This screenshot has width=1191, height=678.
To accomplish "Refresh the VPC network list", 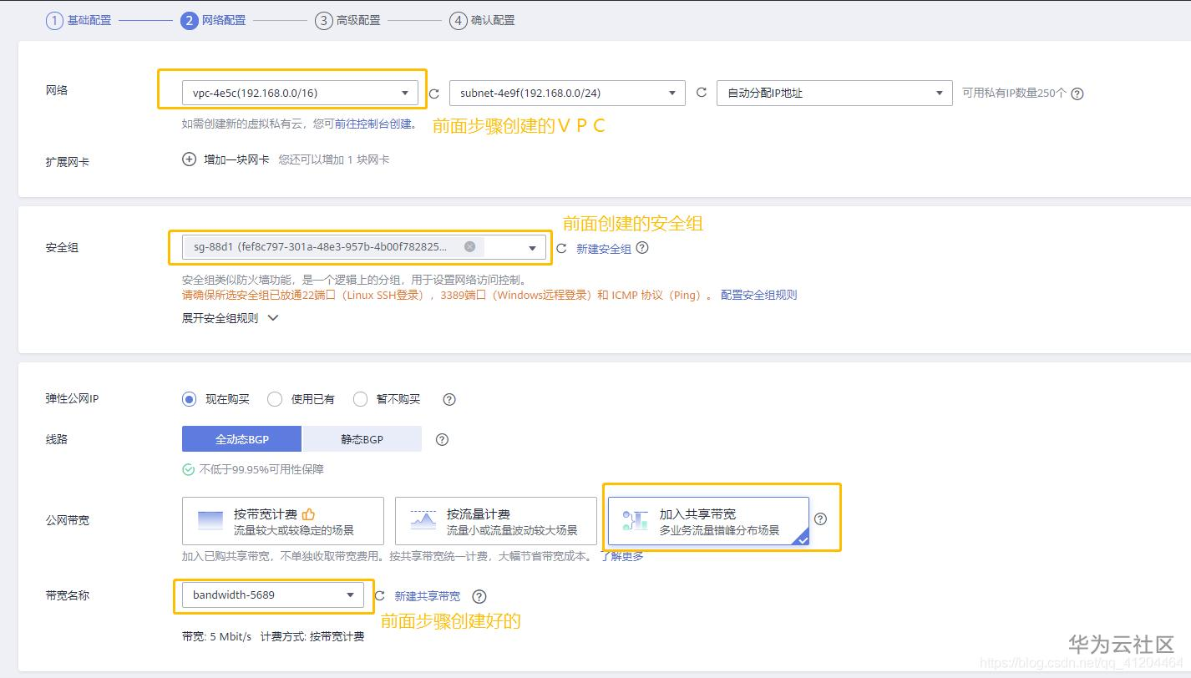I will 433,94.
